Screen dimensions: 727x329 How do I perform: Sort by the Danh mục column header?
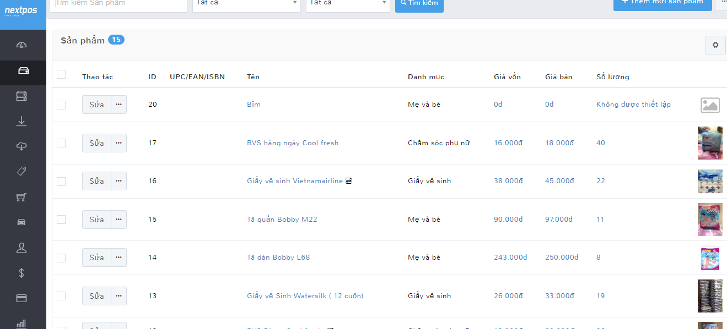click(x=426, y=77)
